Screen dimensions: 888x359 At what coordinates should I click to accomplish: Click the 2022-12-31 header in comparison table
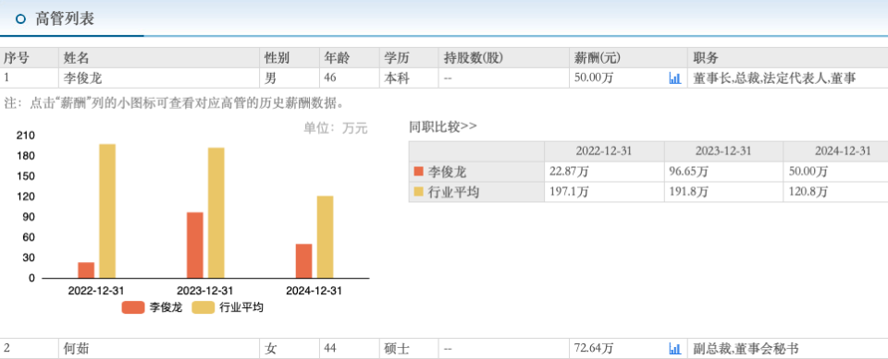(x=604, y=151)
